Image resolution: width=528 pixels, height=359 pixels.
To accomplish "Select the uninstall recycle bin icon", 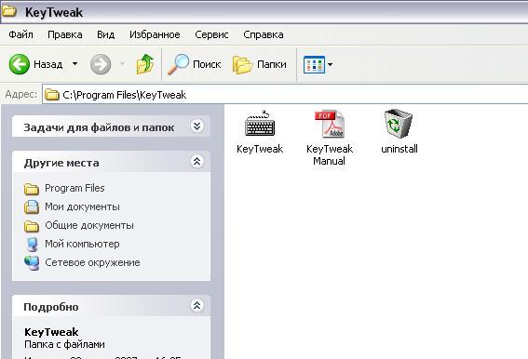I will tap(399, 124).
